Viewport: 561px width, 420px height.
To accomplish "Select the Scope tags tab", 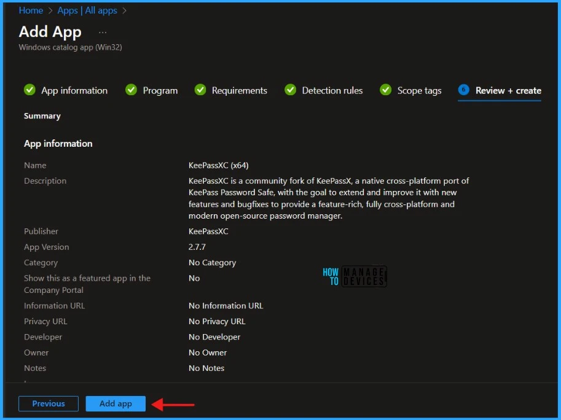I will click(419, 91).
